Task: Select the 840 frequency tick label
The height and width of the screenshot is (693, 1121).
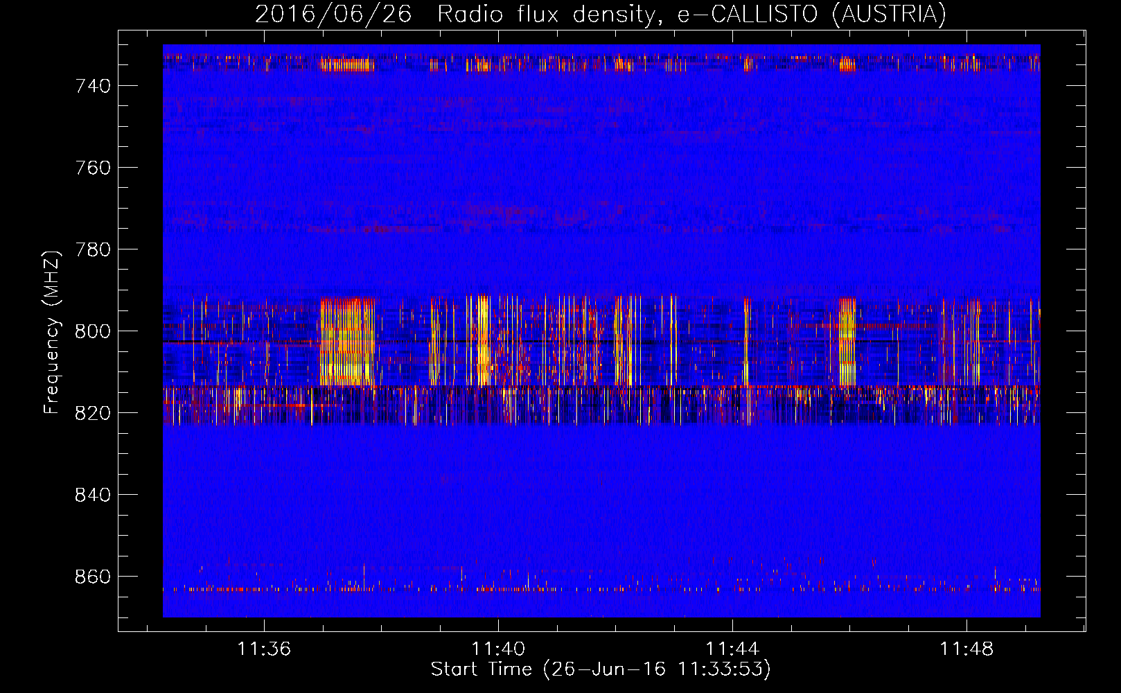Action: pos(93,495)
